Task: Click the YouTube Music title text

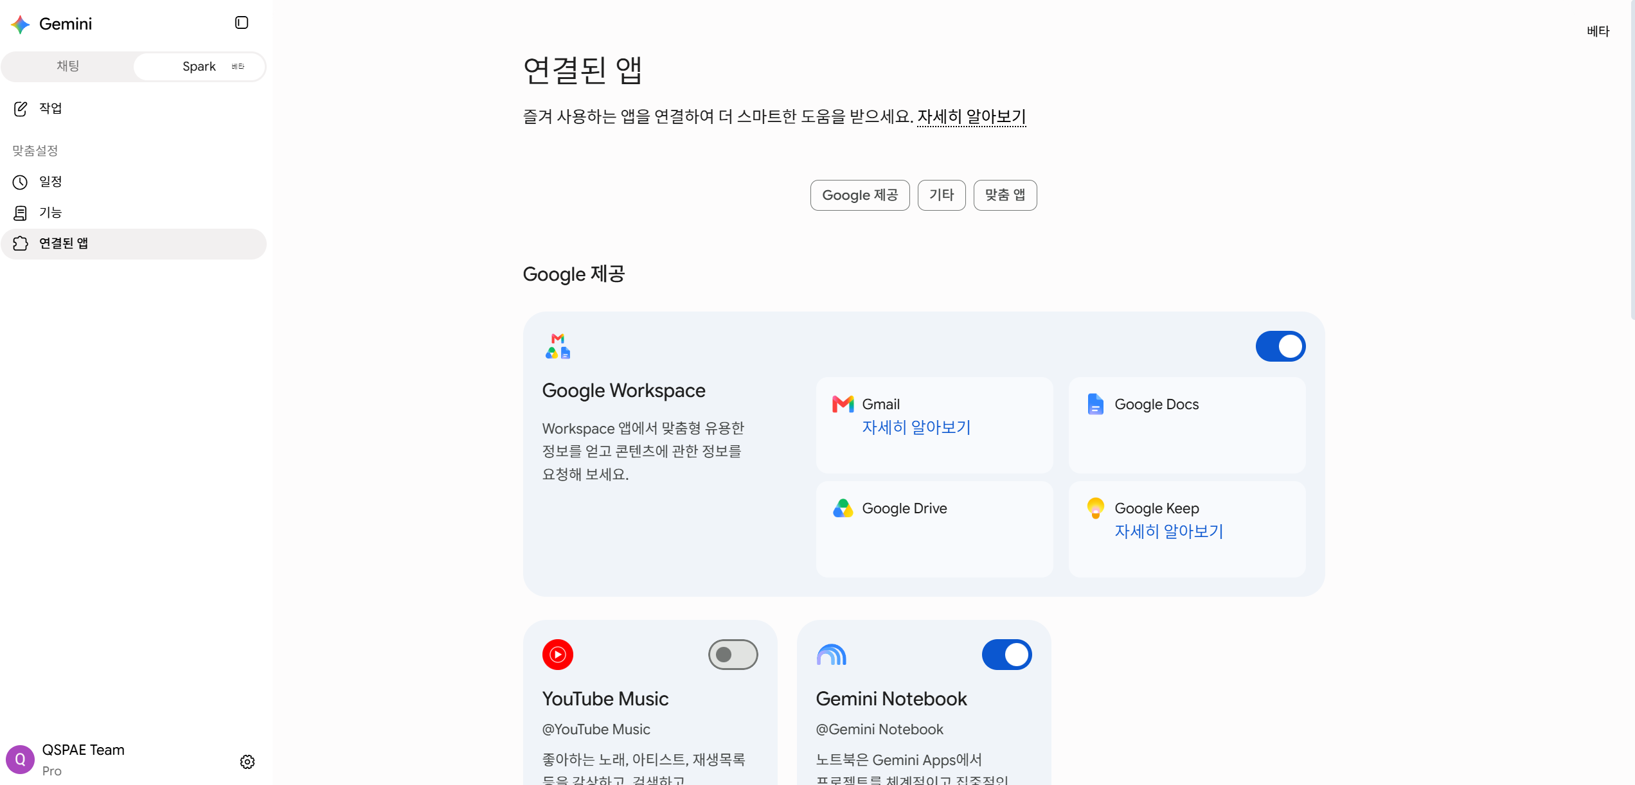Action: point(605,699)
